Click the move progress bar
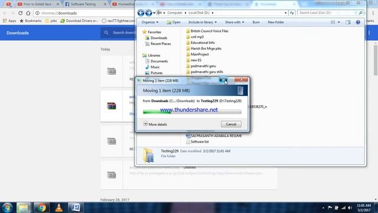The width and height of the screenshot is (378, 213). click(192, 112)
